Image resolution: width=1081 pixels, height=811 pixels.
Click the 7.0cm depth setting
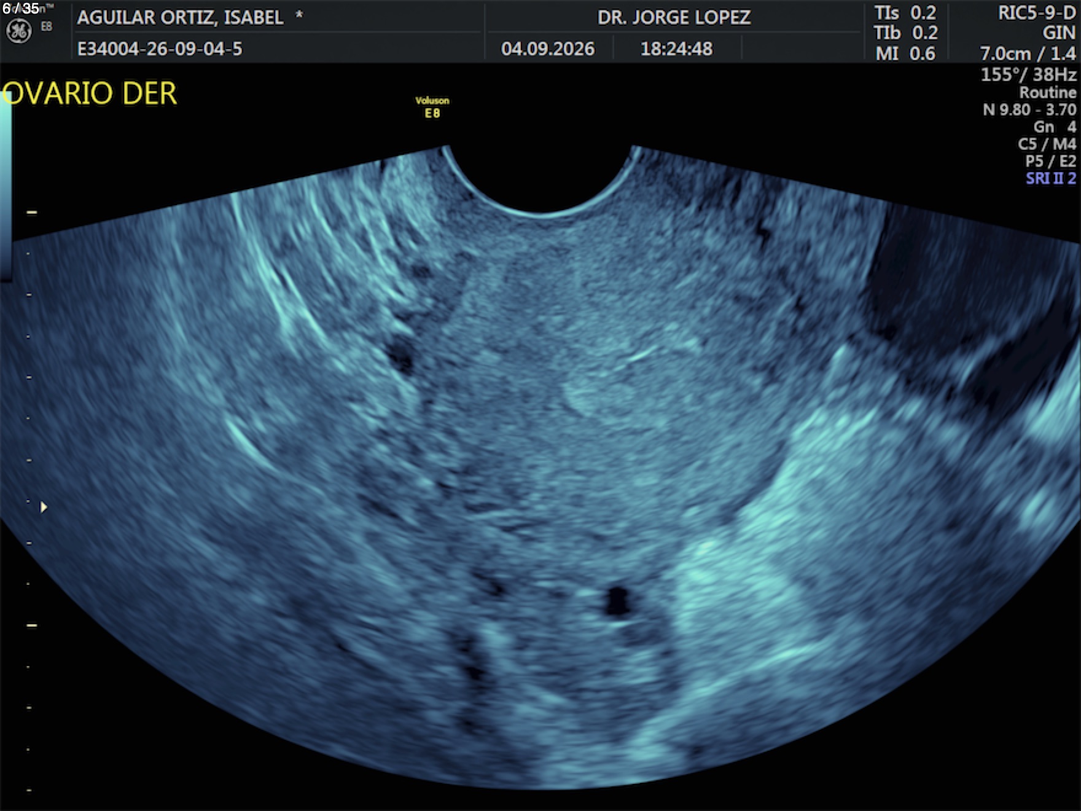coord(1005,53)
